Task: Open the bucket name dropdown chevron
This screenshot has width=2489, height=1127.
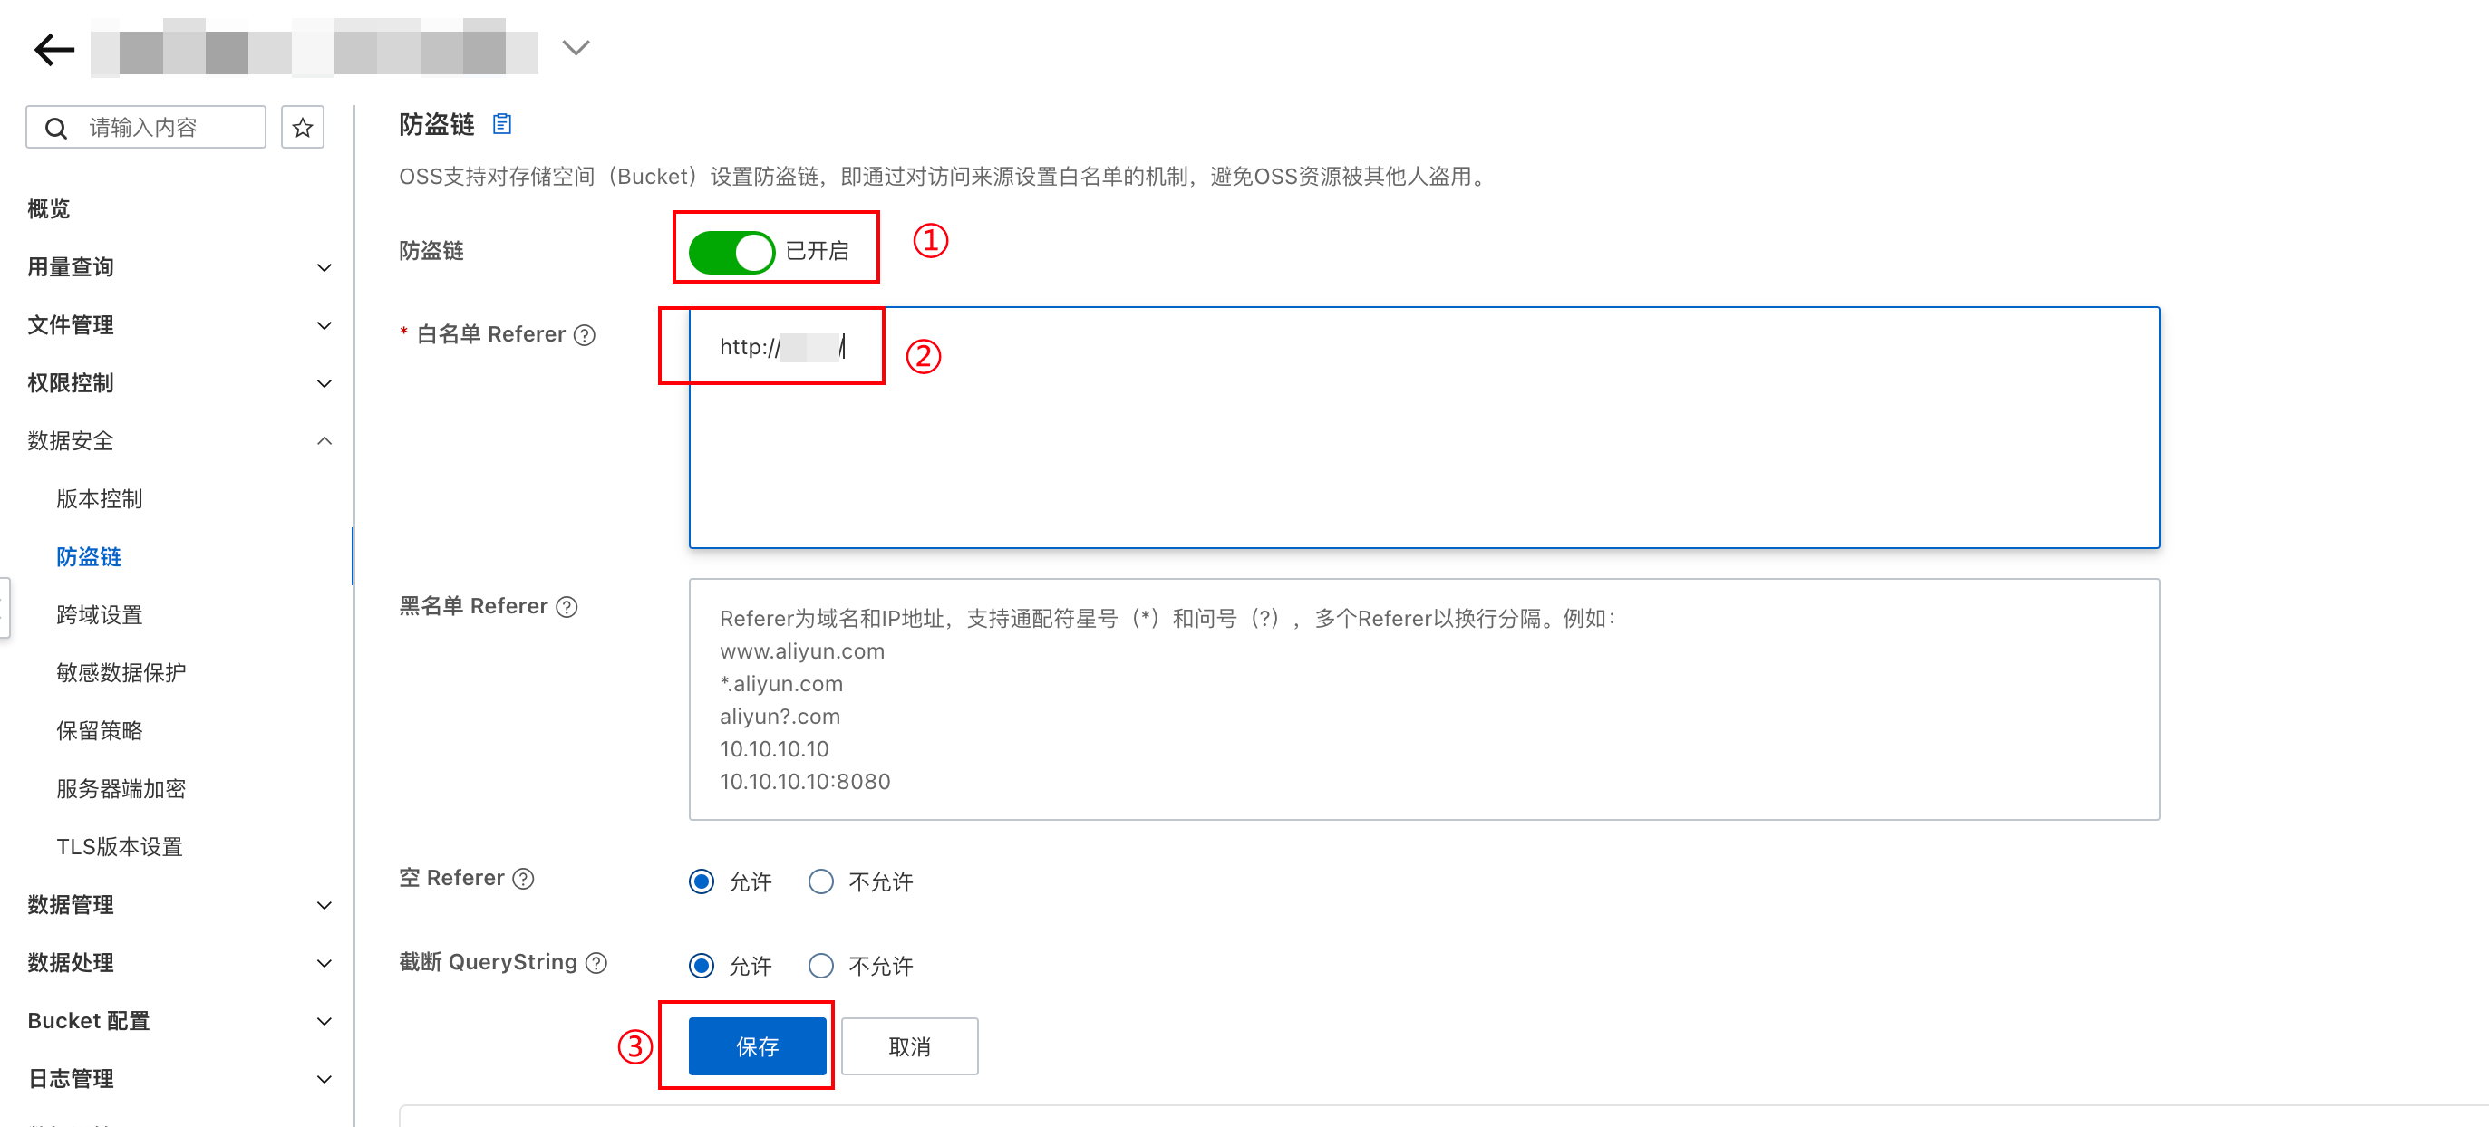Action: pyautogui.click(x=576, y=48)
